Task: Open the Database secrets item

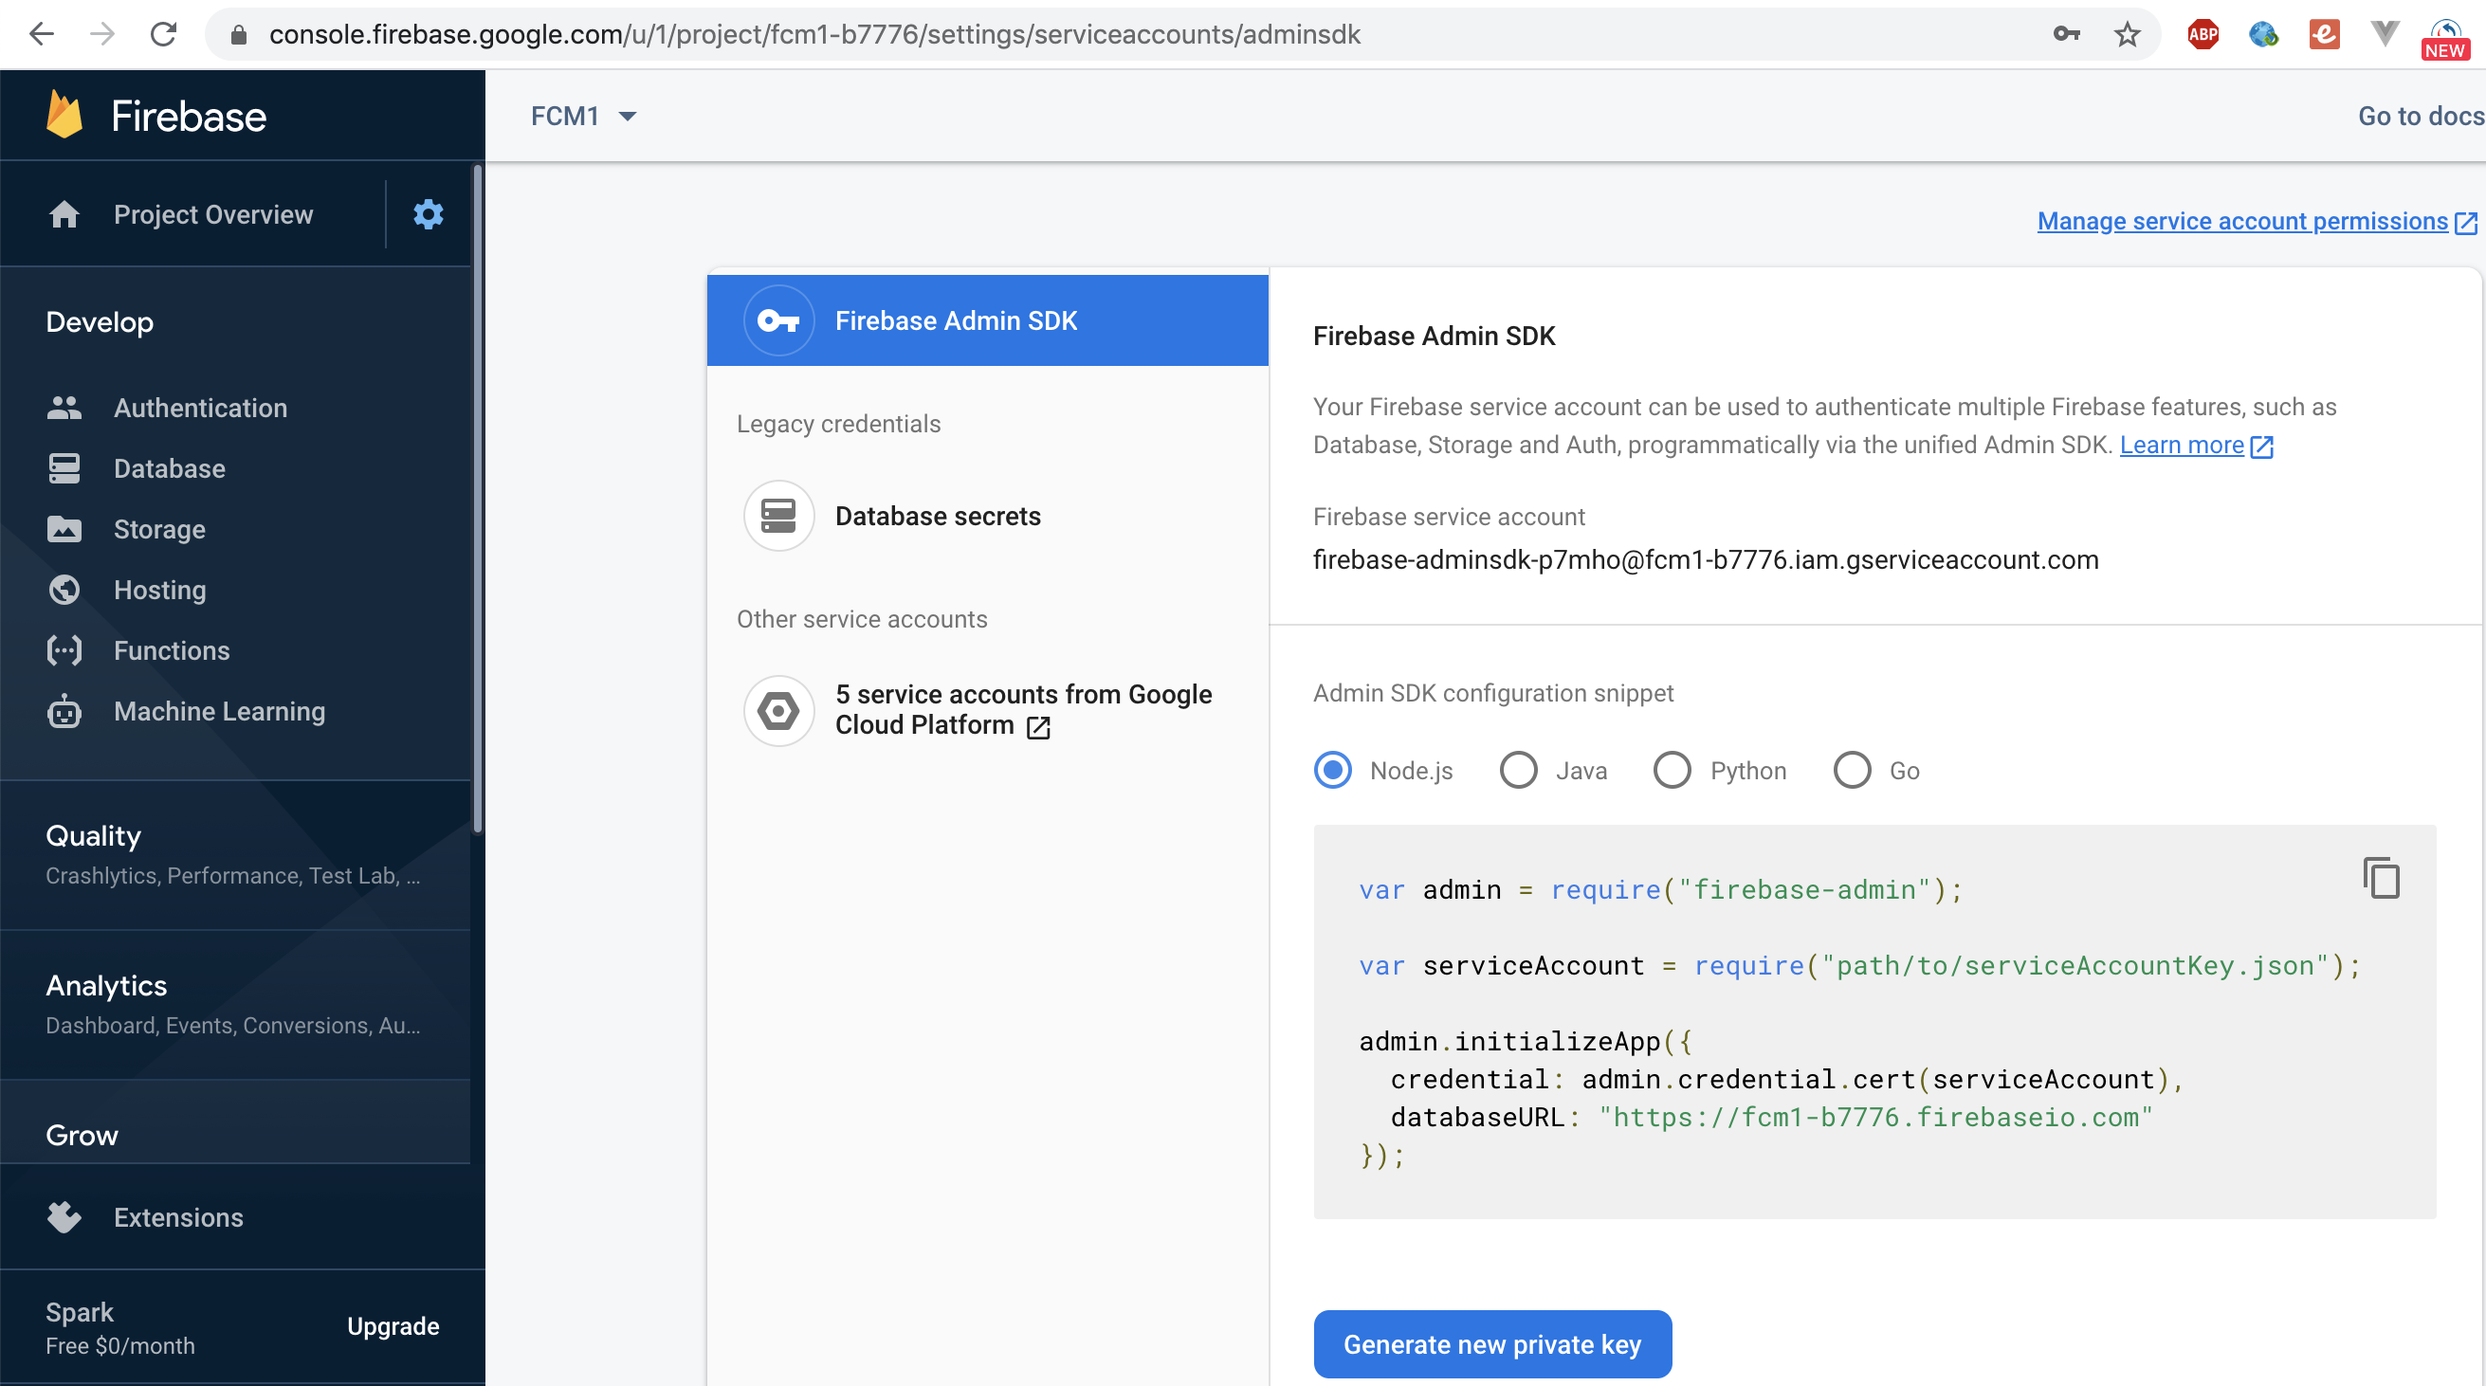Action: coord(936,517)
